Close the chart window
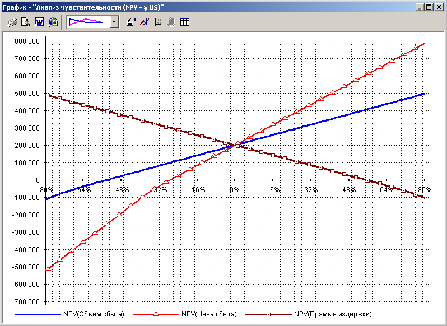This screenshot has height=326, width=447. click(439, 7)
